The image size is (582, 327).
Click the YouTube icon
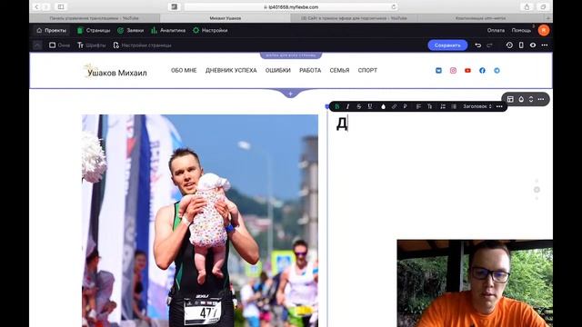point(467,71)
